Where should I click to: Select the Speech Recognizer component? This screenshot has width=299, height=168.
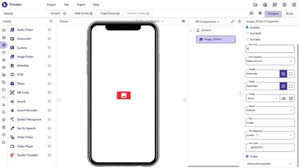tap(29, 119)
